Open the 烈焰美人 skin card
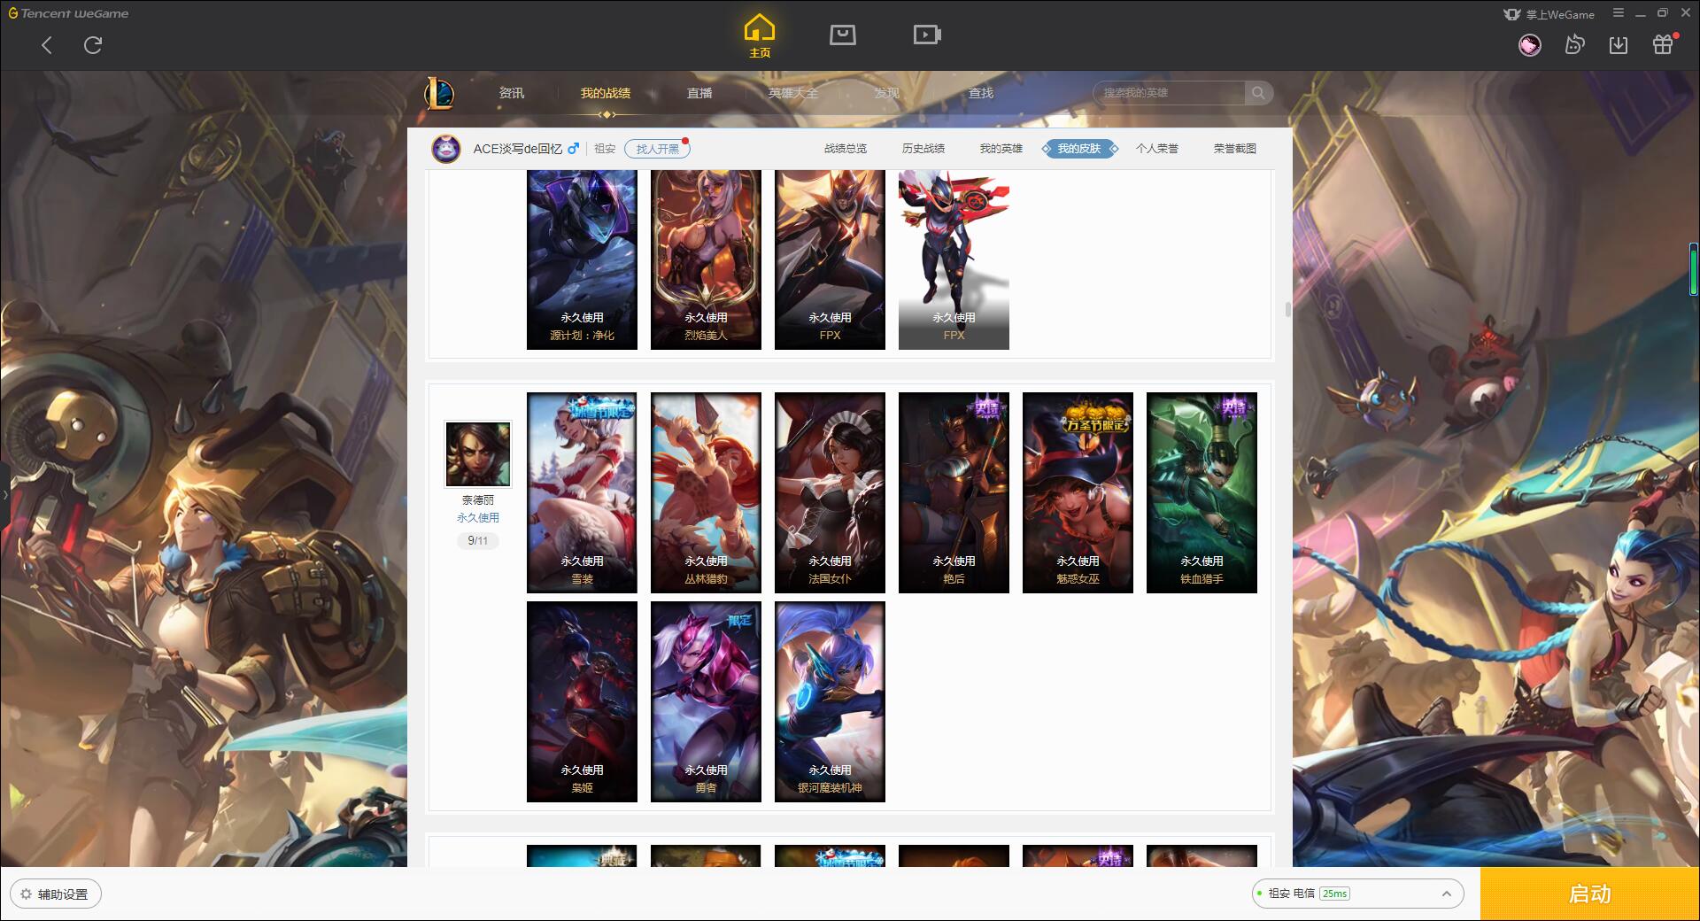Viewport: 1700px width, 921px height. pyautogui.click(x=706, y=260)
